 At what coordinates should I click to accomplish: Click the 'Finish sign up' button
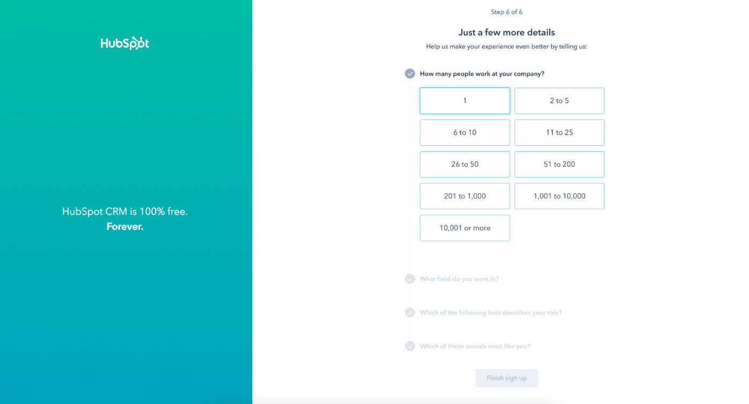506,378
